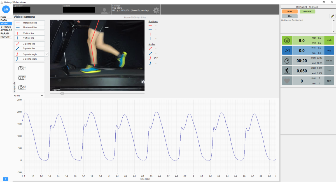
Task: Click the pencil edit comment icon
Action: [x=332, y=16]
